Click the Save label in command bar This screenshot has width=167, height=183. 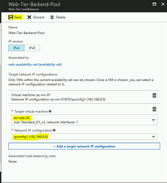(x=18, y=17)
